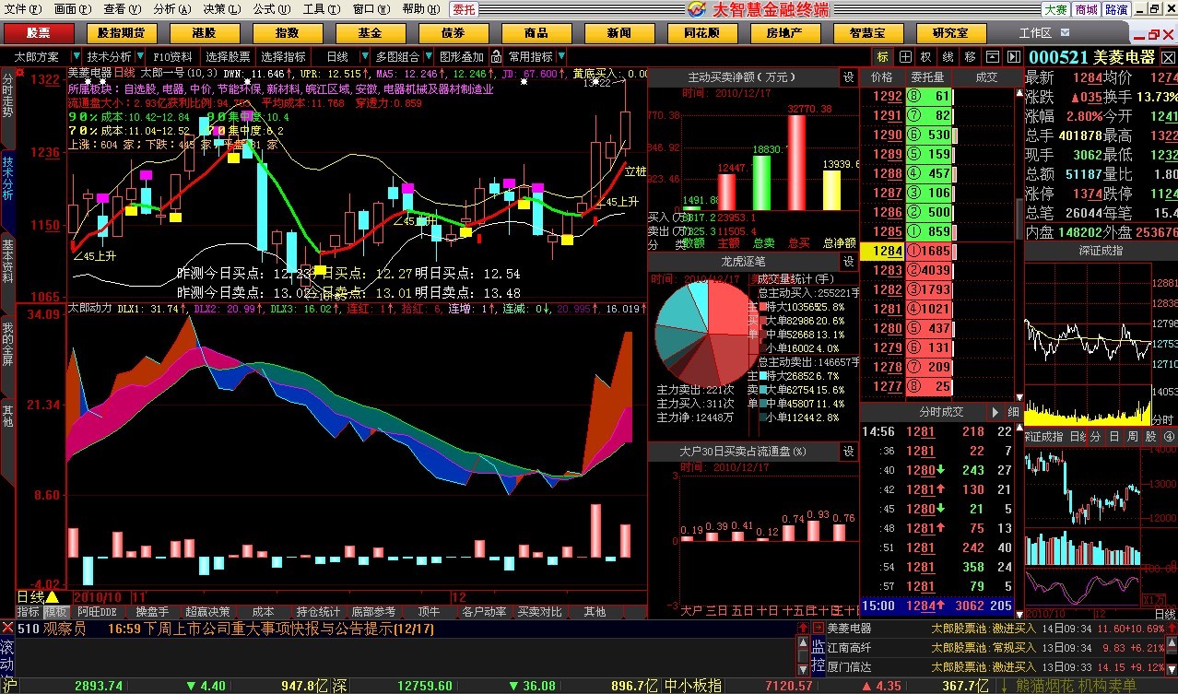The height and width of the screenshot is (694, 1178).
Task: Select the 操盘手 indicator tab
Action: pos(152,612)
